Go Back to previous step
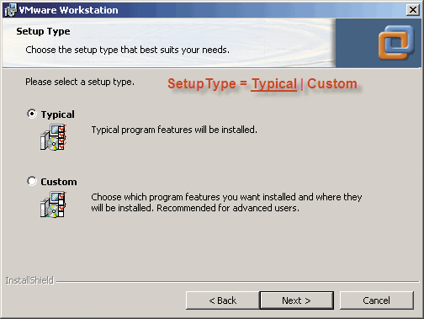Image resolution: width=424 pixels, height=319 pixels. point(223,300)
